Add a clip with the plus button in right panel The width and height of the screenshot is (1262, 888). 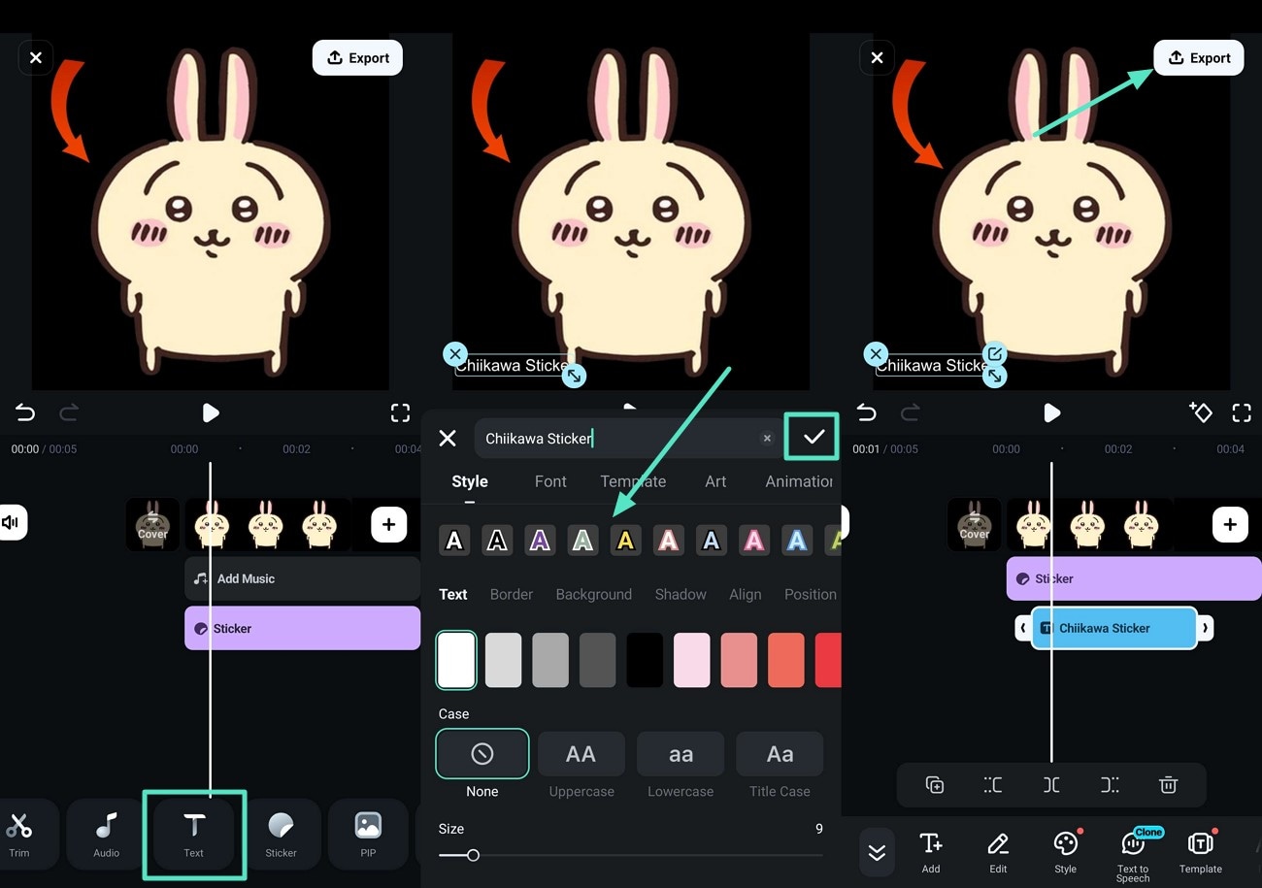(1230, 525)
